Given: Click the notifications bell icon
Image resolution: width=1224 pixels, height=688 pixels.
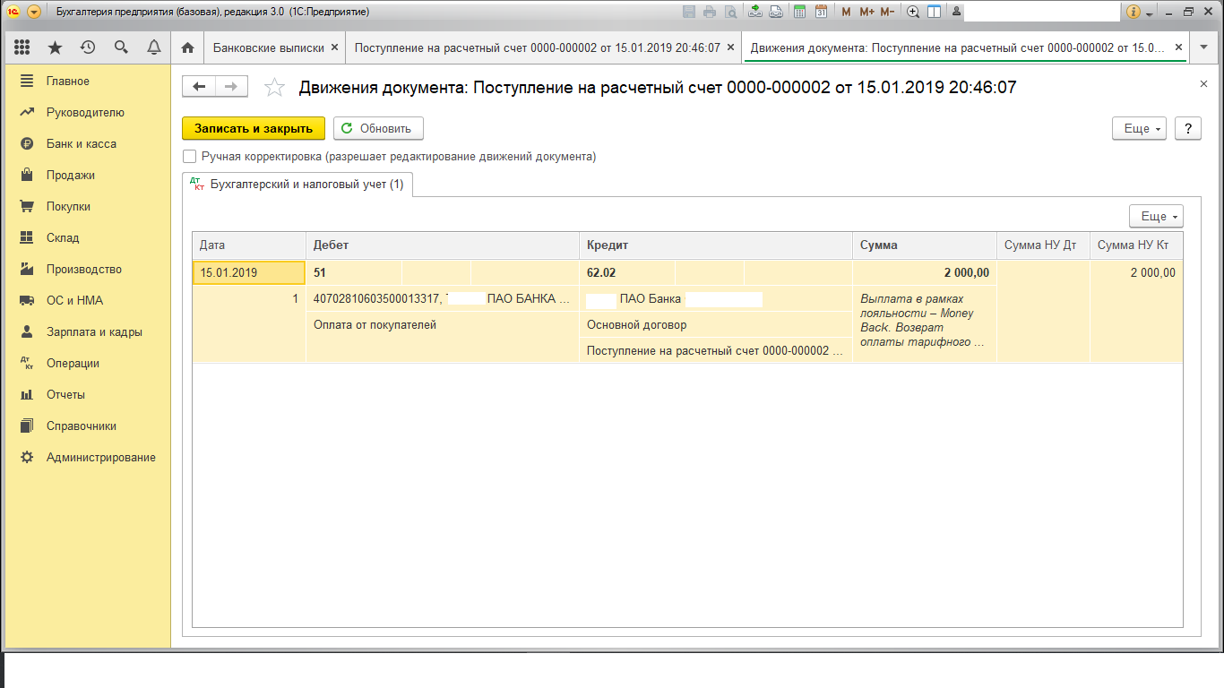Looking at the screenshot, I should point(154,47).
